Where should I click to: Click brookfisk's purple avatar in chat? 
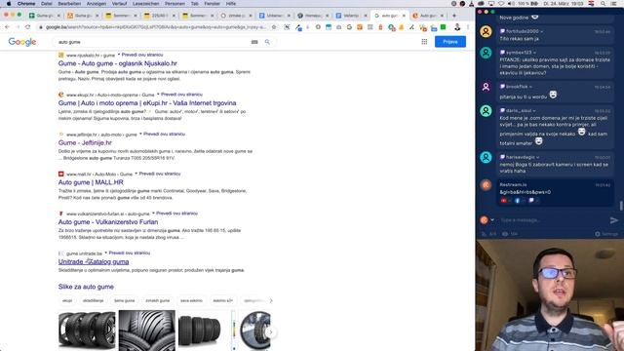click(486, 87)
